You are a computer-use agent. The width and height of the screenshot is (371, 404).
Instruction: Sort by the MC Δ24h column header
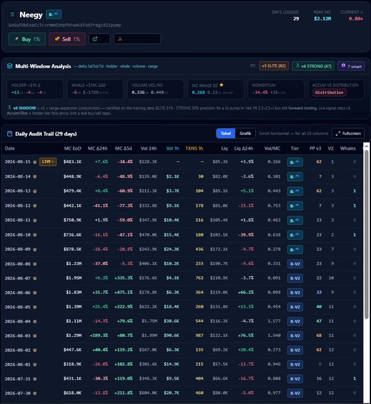click(97, 149)
